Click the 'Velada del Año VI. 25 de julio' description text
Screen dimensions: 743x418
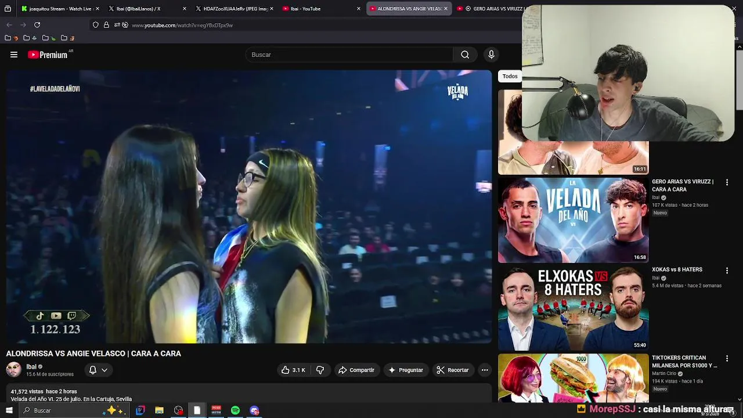tap(71, 399)
